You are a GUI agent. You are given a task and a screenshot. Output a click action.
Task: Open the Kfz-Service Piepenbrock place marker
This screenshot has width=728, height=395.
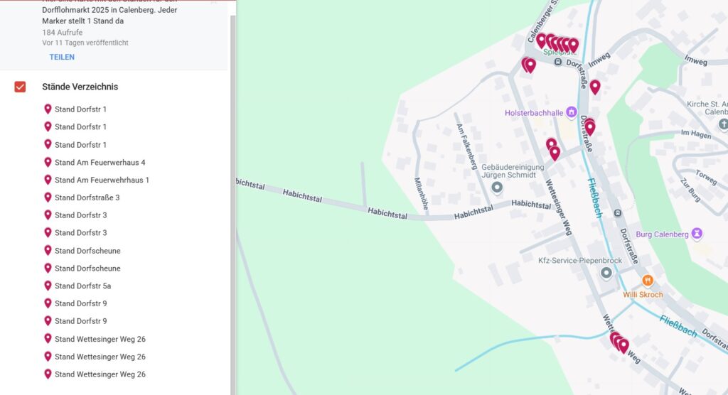pyautogui.click(x=606, y=273)
